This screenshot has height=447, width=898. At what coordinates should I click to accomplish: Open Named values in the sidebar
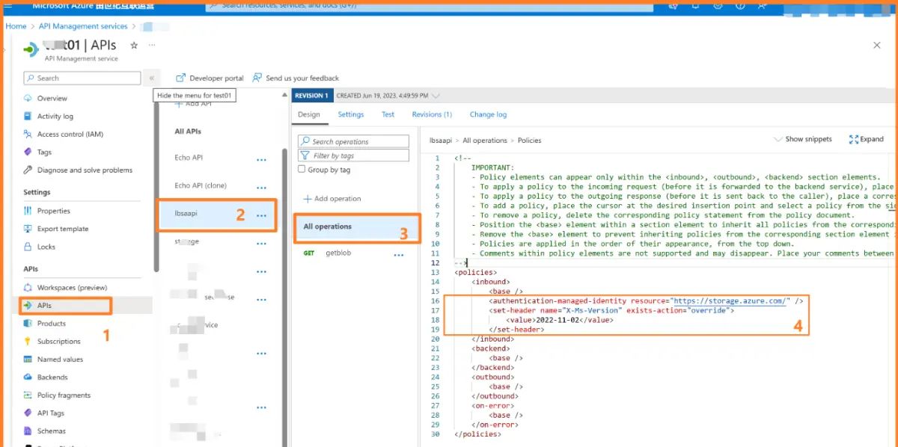coord(60,360)
